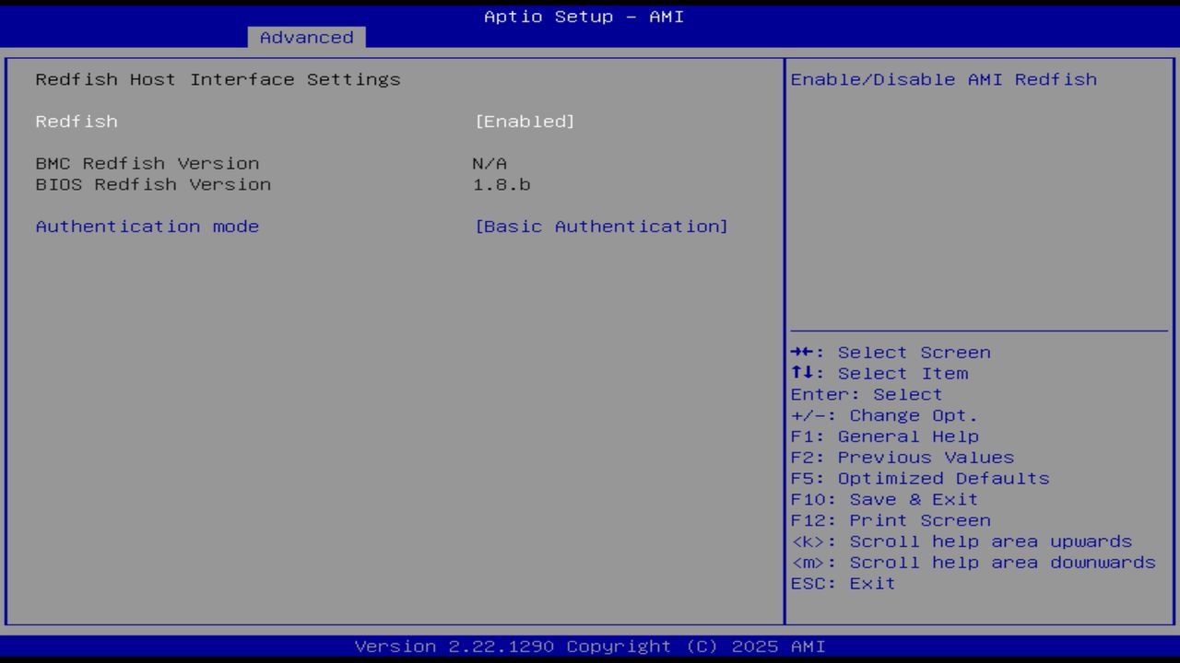Click F2: Previous Values entry
The height and width of the screenshot is (663, 1180).
902,457
